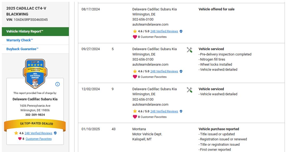The height and width of the screenshot is (152, 287).
Task: Open the Warranty Check tab
Action: [x=20, y=40]
